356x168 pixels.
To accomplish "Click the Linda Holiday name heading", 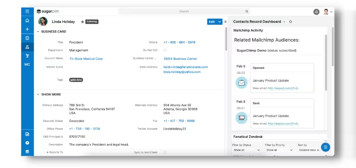I will (63, 22).
